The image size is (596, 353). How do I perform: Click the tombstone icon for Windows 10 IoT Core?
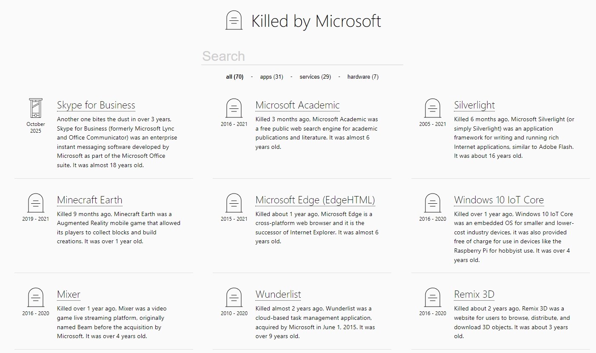pos(433,203)
